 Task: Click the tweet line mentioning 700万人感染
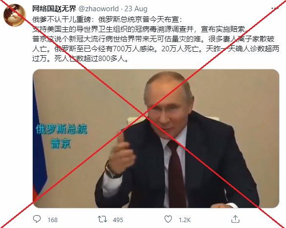tap(155, 49)
